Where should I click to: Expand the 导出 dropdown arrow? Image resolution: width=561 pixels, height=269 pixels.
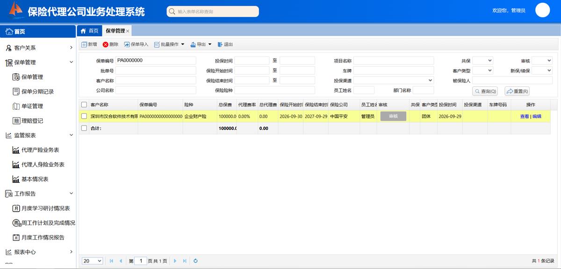point(210,44)
